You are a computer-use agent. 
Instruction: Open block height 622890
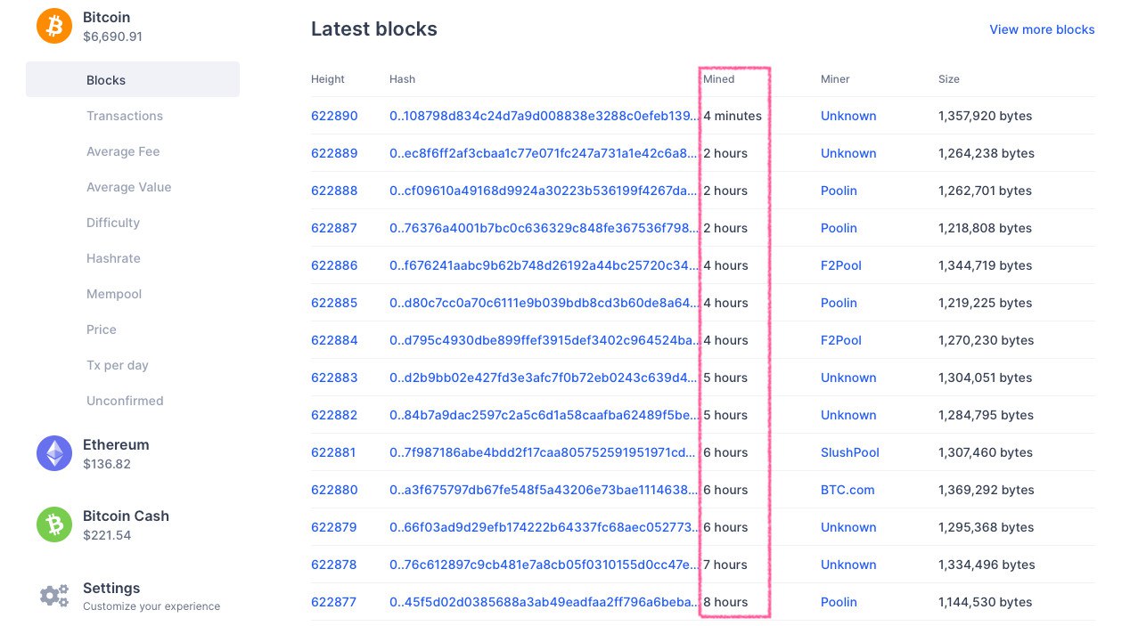(x=334, y=116)
